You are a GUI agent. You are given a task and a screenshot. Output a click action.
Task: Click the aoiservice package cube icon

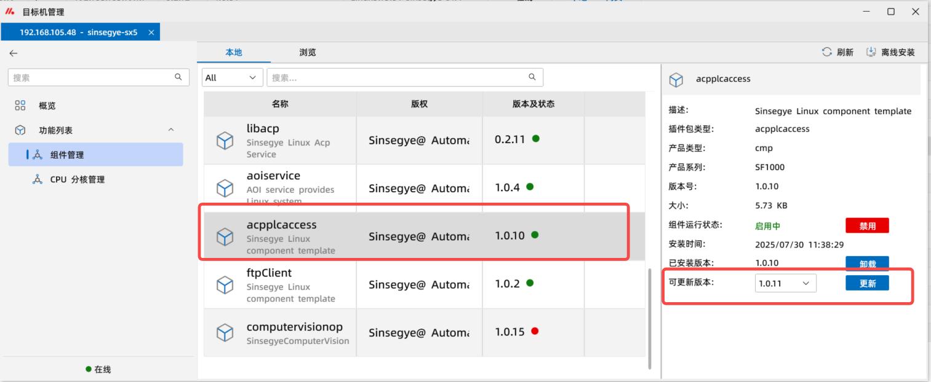pos(225,188)
